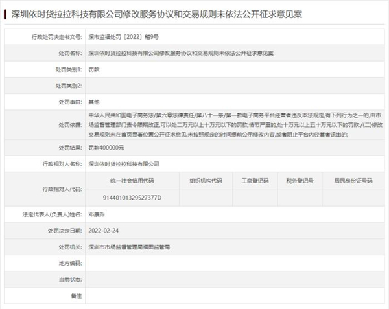Click the 处罚机关 authority name value
Screen dimensions: 389x309
coord(128,246)
